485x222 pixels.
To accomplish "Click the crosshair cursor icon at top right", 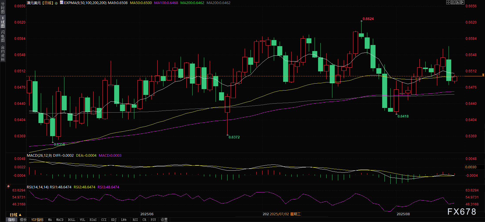I will (x=448, y=2).
